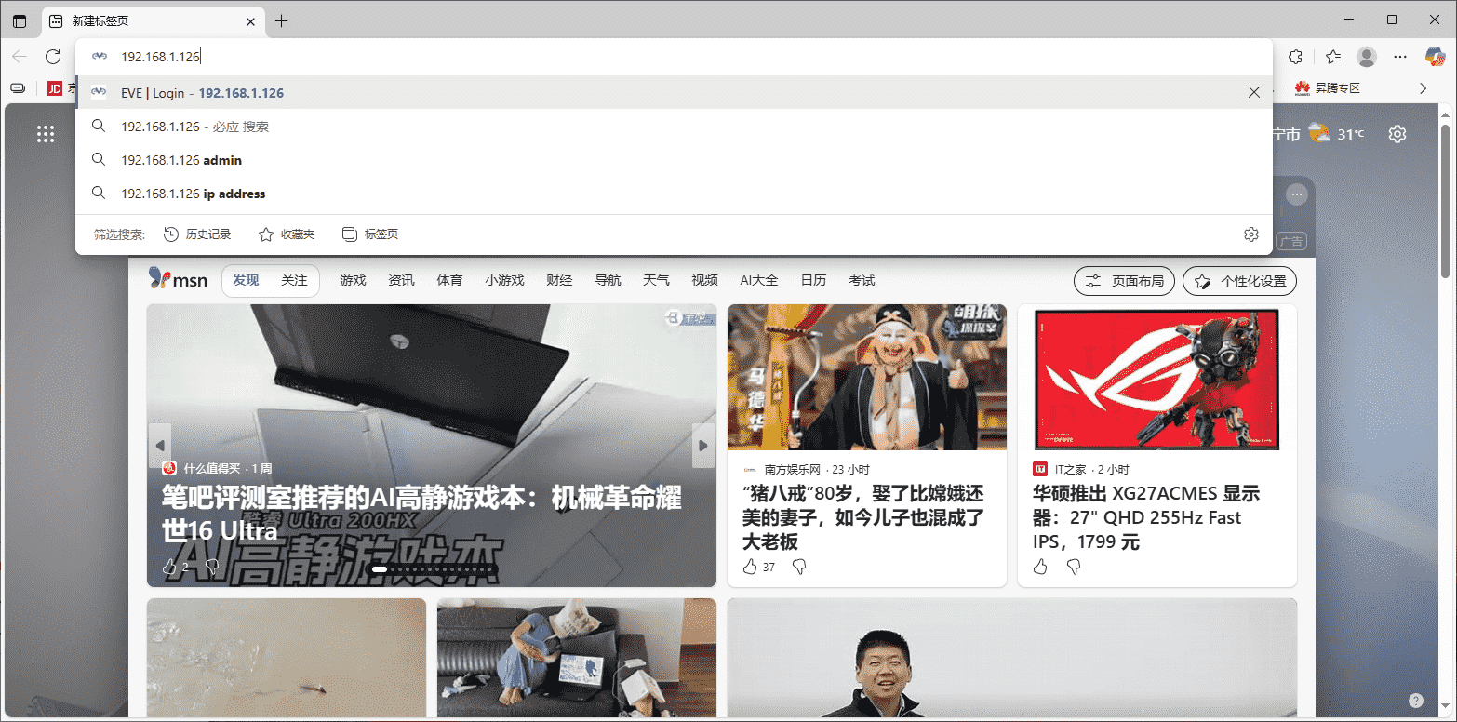Filter suggestions by 收藏夹
The width and height of the screenshot is (1457, 722).
[x=287, y=234]
